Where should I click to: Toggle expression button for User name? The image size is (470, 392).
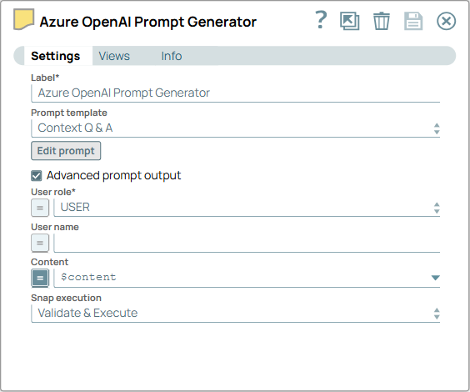click(x=40, y=243)
